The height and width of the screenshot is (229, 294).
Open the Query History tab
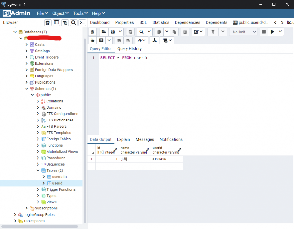click(129, 49)
